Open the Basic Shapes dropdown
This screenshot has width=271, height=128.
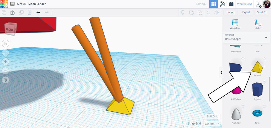(246, 37)
